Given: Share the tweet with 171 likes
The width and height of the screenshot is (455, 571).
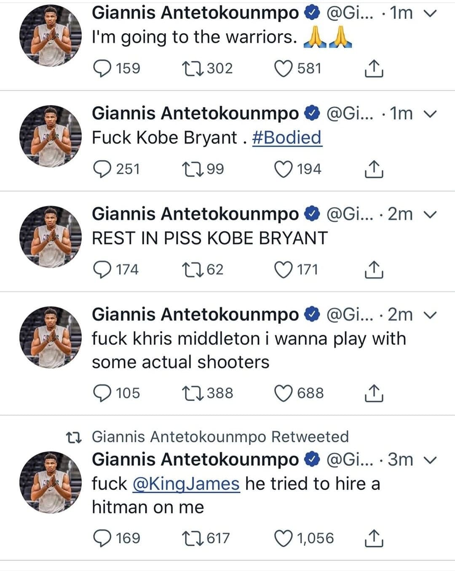Looking at the screenshot, I should [373, 269].
